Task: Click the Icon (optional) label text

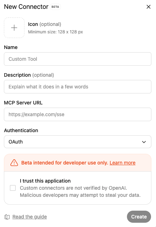Action: tap(44, 24)
